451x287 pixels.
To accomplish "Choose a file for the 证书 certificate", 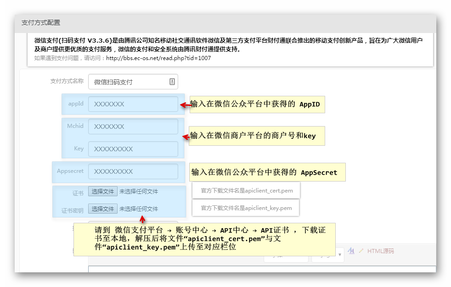I will click(103, 192).
